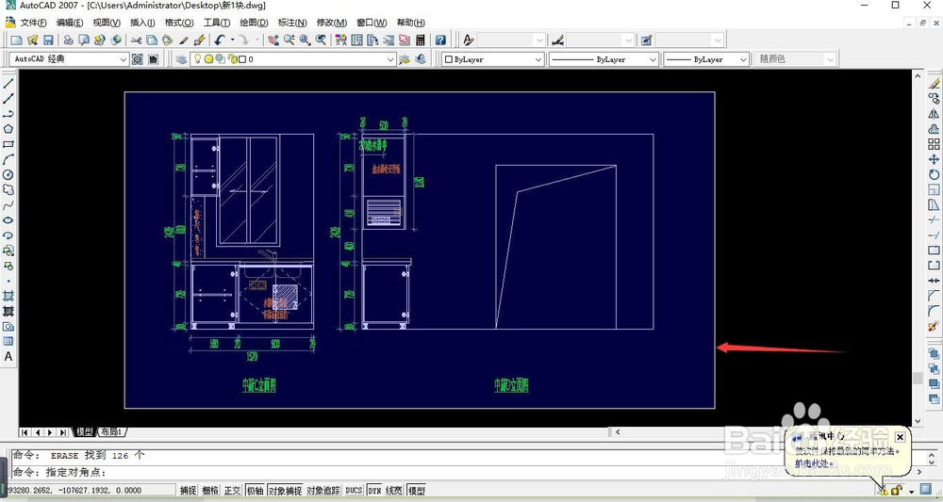The height and width of the screenshot is (502, 943).
Task: Toggle 极轴 polar tracking in status bar
Action: click(x=255, y=491)
